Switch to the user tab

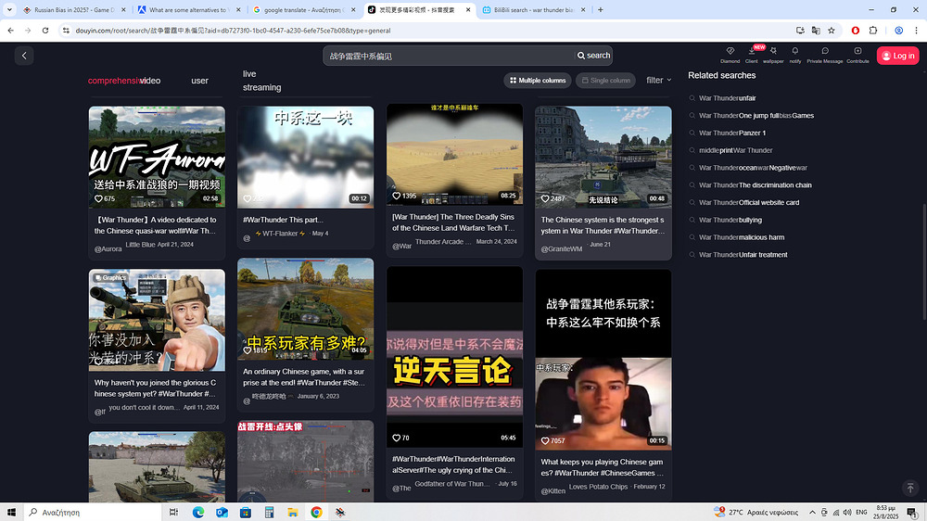pyautogui.click(x=200, y=81)
